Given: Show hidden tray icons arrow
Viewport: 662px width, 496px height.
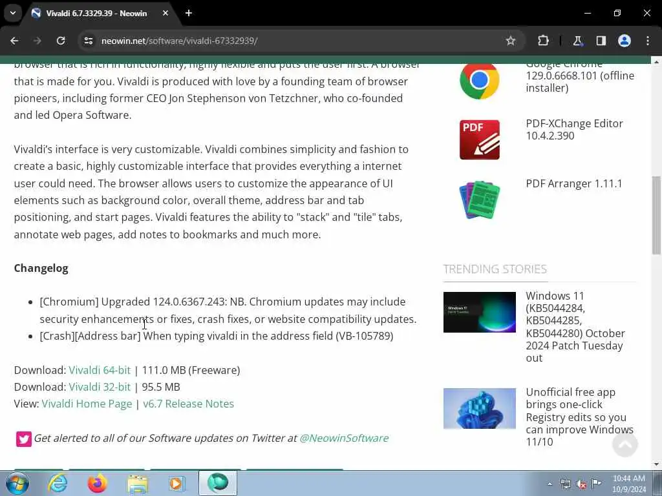Looking at the screenshot, I should click(x=550, y=484).
